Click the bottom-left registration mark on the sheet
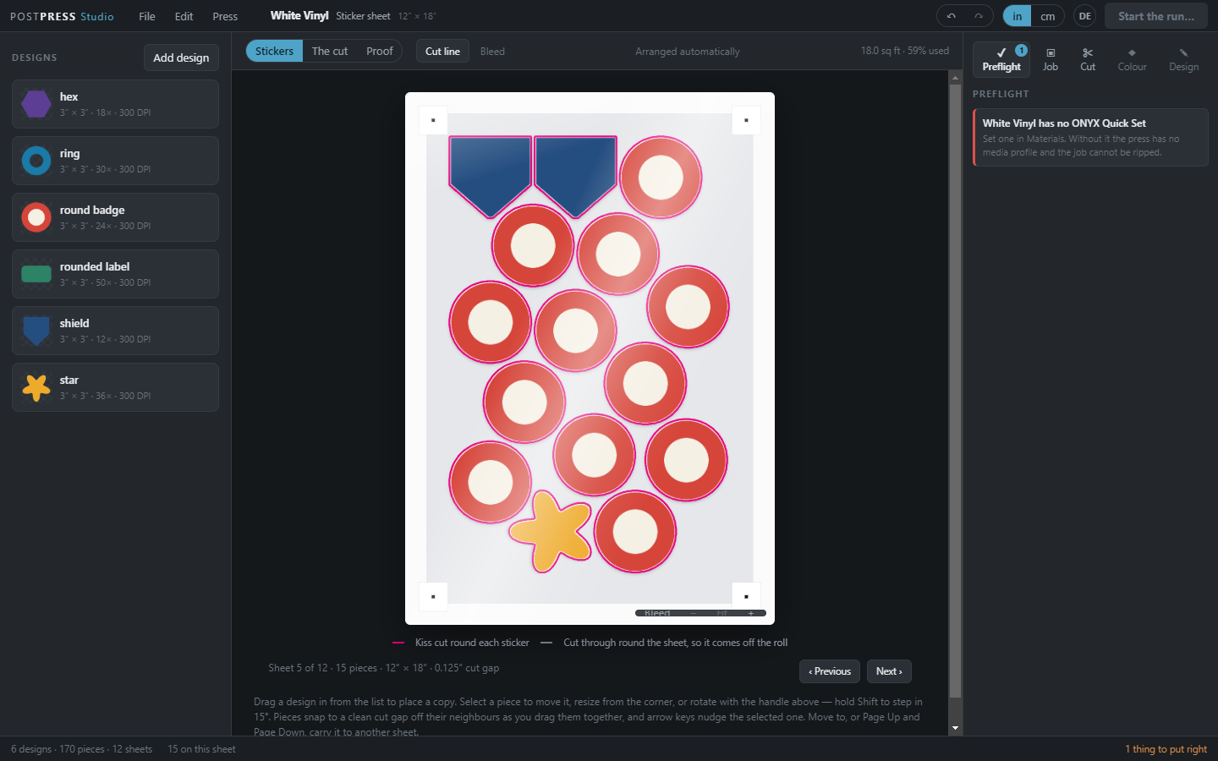Image resolution: width=1218 pixels, height=761 pixels. pos(433,596)
